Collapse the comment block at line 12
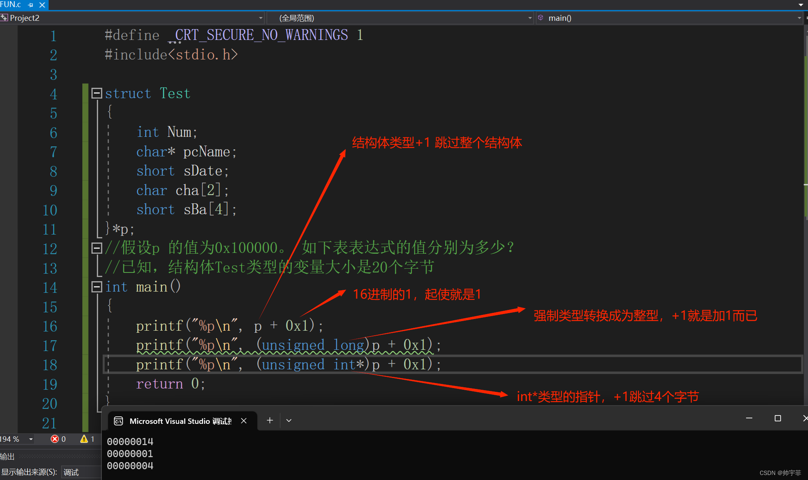Image resolution: width=808 pixels, height=480 pixels. pos(96,248)
